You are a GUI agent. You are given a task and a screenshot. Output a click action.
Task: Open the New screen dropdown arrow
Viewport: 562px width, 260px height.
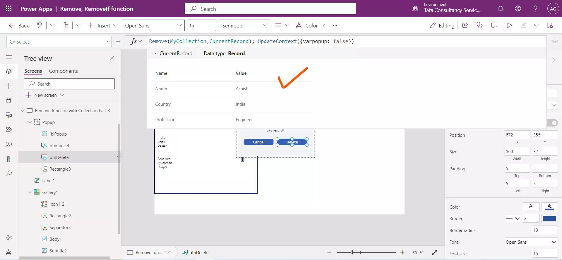click(x=62, y=95)
